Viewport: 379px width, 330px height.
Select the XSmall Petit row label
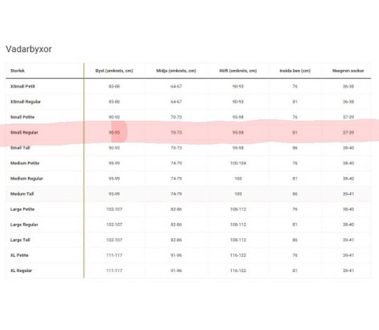22,86
